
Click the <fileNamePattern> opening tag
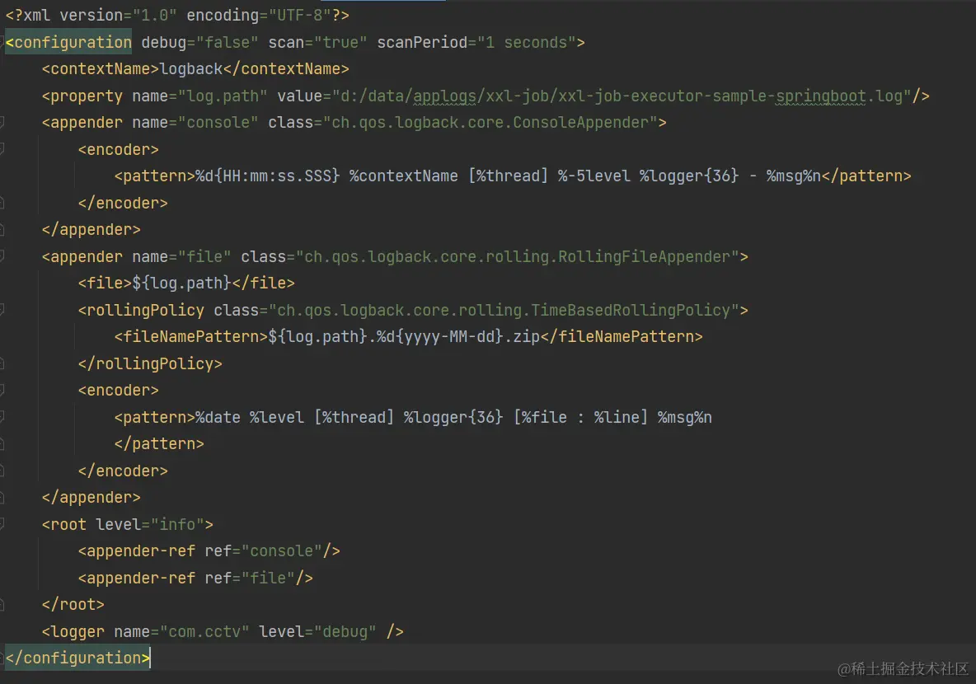[x=191, y=337]
